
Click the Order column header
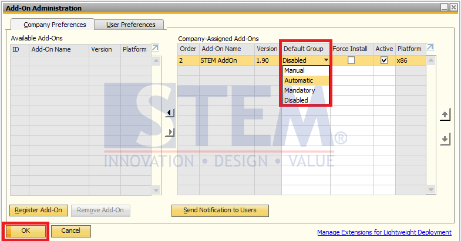click(189, 49)
